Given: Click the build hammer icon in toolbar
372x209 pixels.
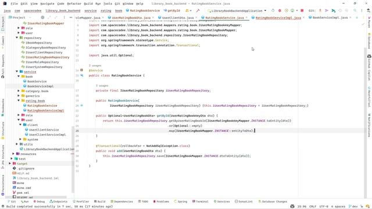Looking at the screenshot, I should (198, 10).
